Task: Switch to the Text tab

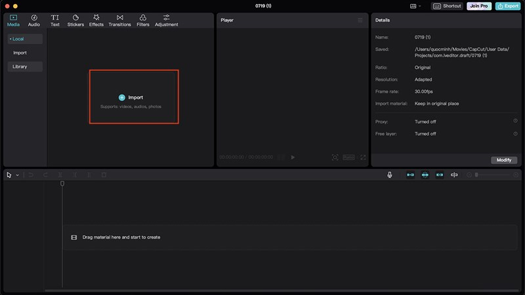Action: point(55,20)
